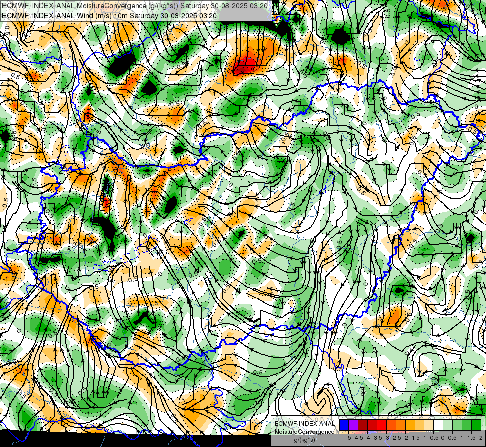Pick the red swatch between -4 and -3.5
This screenshot has width=486, height=447.
[372, 425]
